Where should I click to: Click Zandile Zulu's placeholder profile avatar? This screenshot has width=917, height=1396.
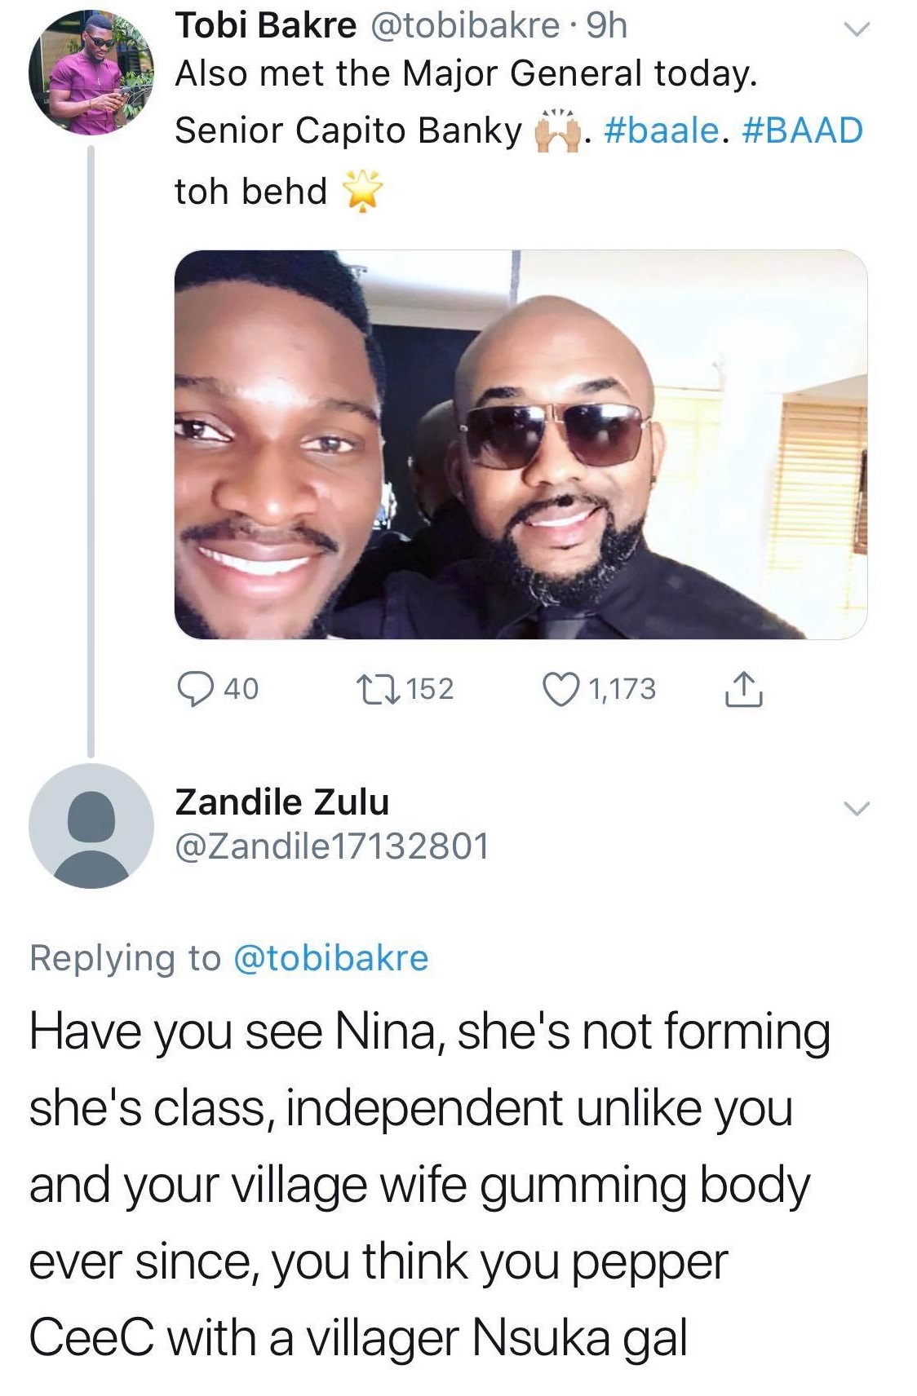90,830
